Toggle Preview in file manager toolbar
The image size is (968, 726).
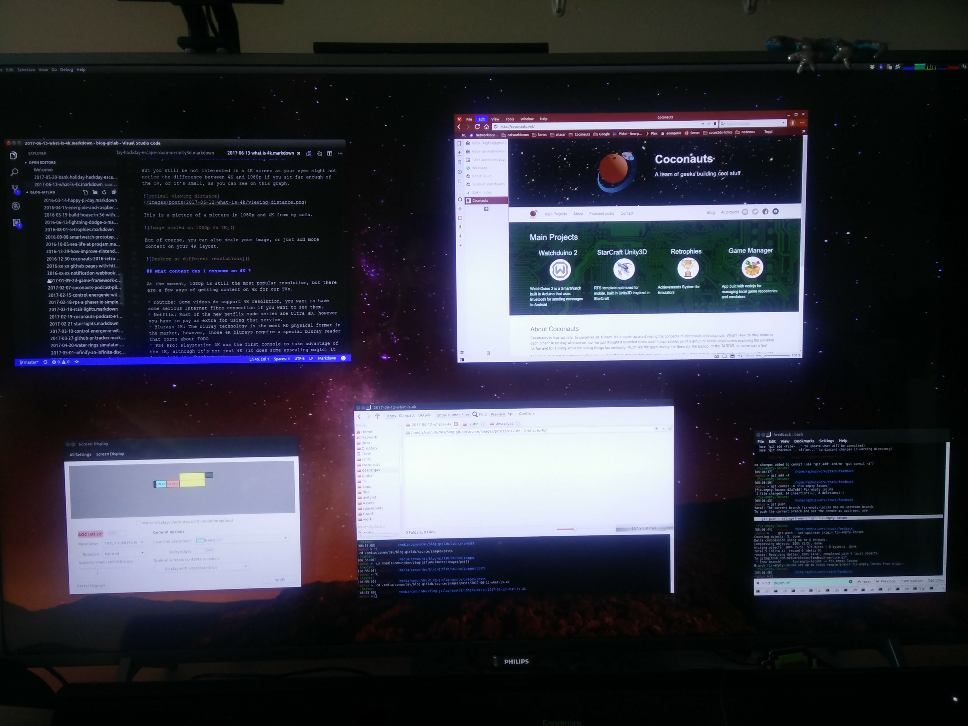498,414
